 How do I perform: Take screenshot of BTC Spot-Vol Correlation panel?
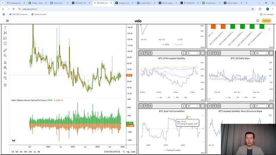tap(141, 106)
